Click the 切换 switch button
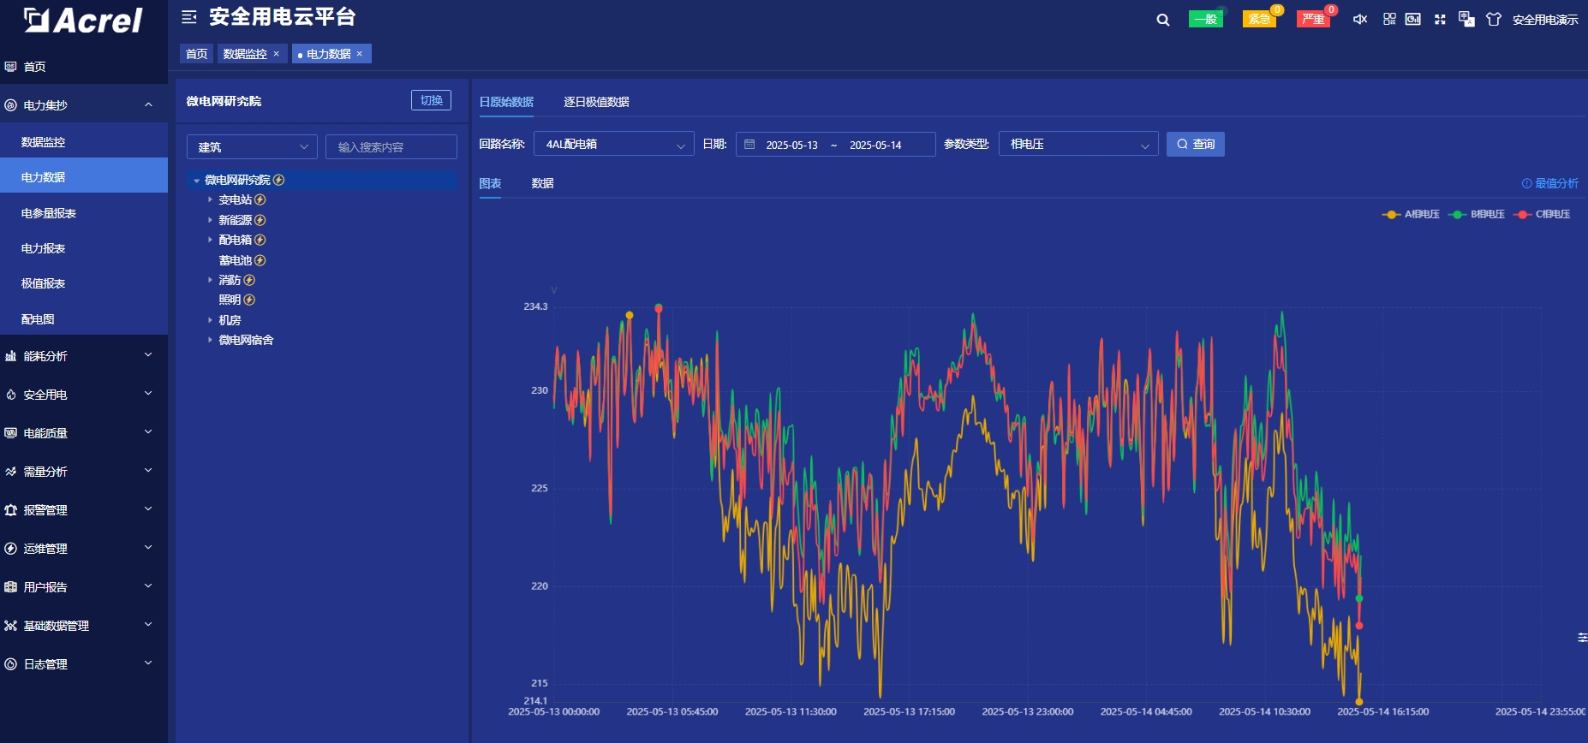Image resolution: width=1588 pixels, height=743 pixels. click(x=431, y=100)
